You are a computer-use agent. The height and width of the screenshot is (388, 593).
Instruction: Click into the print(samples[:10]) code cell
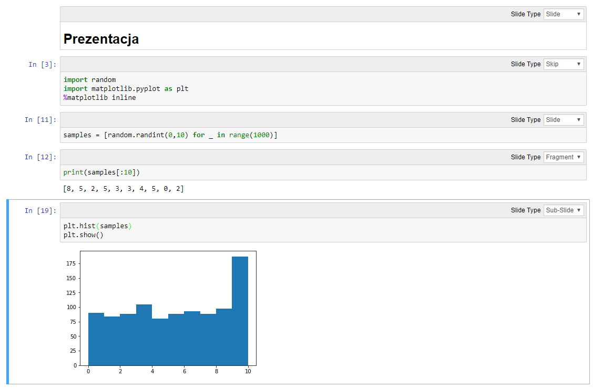[323, 172]
